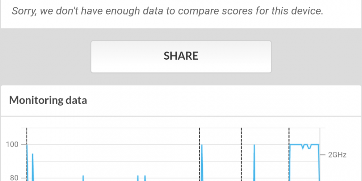Click the first dashed marker line on chart

26,154
